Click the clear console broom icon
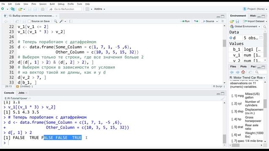The height and width of the screenshot is (151, 269). tap(222, 99)
